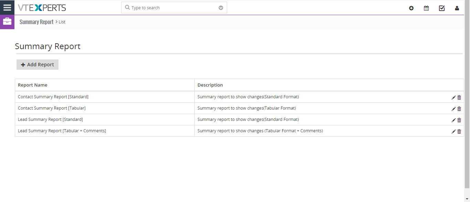470x202 pixels.
Task: Expand the search box dropdown arrow
Action: coord(221,8)
